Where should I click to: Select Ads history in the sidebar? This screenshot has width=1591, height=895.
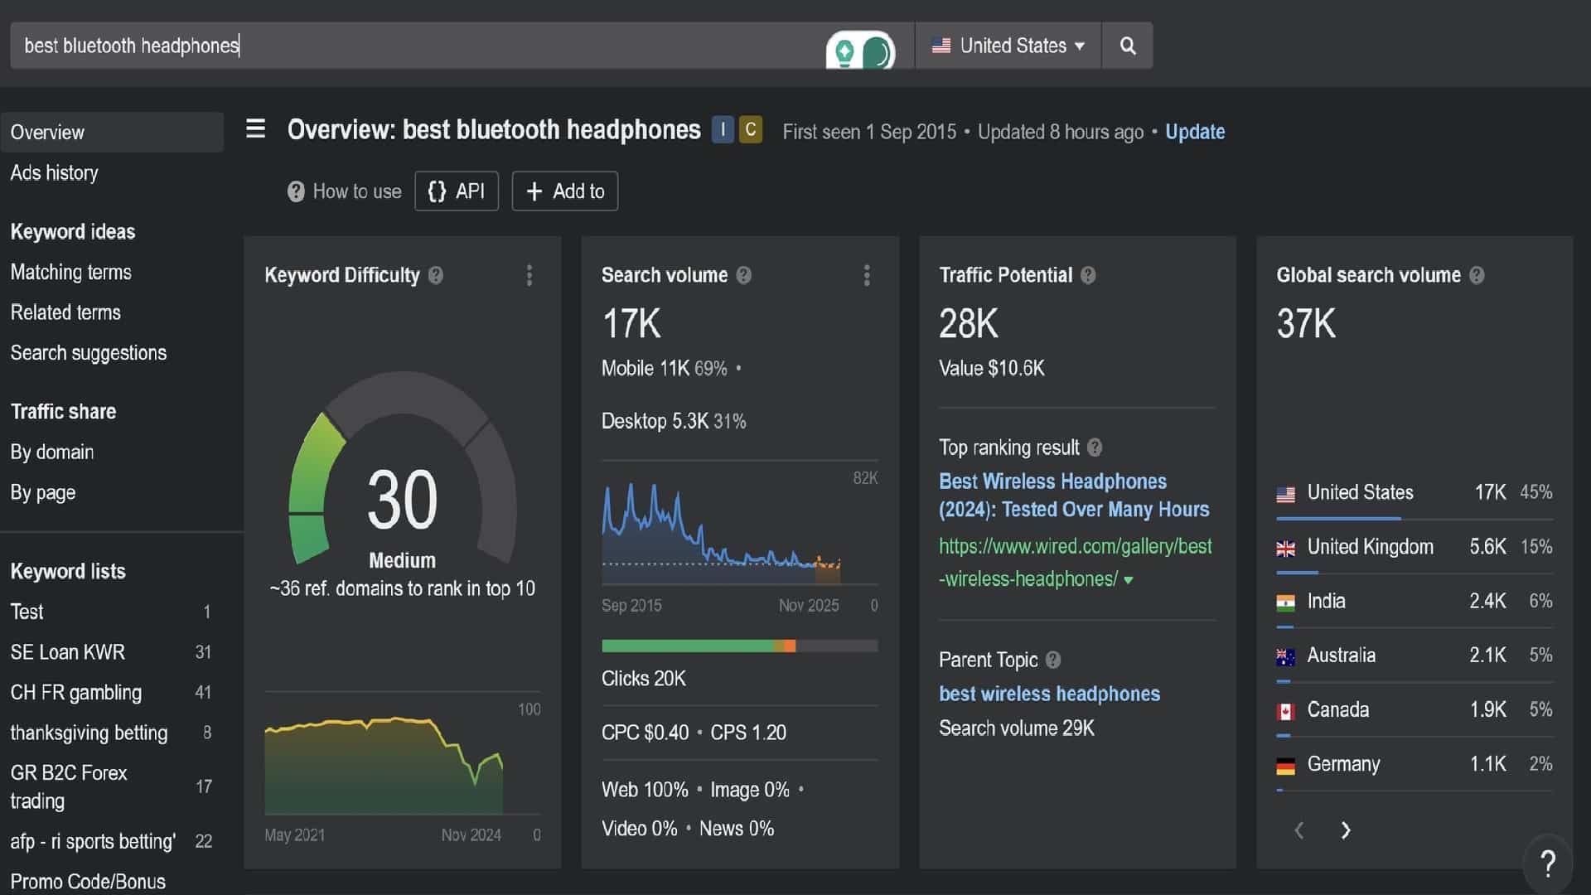click(55, 173)
